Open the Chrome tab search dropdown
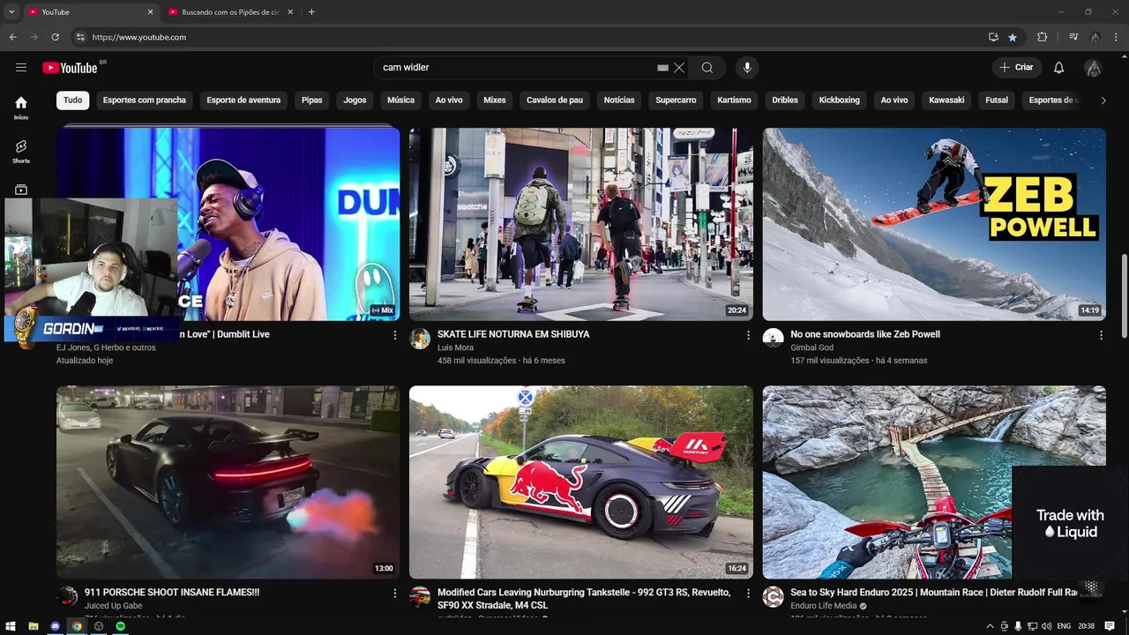The image size is (1129, 635). 11,11
